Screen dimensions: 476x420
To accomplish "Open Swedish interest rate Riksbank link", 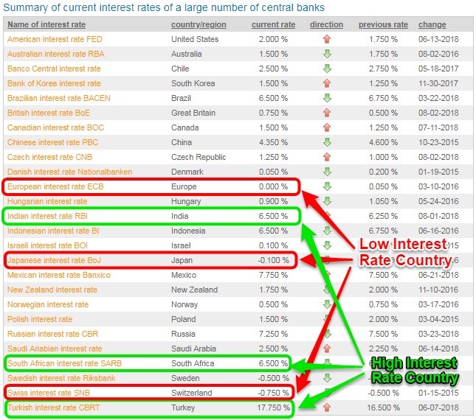I will tap(61, 379).
